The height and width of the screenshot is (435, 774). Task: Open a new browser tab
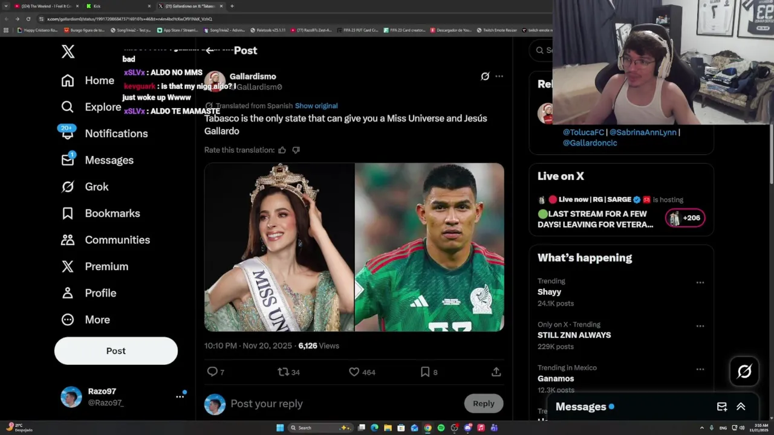click(x=232, y=6)
